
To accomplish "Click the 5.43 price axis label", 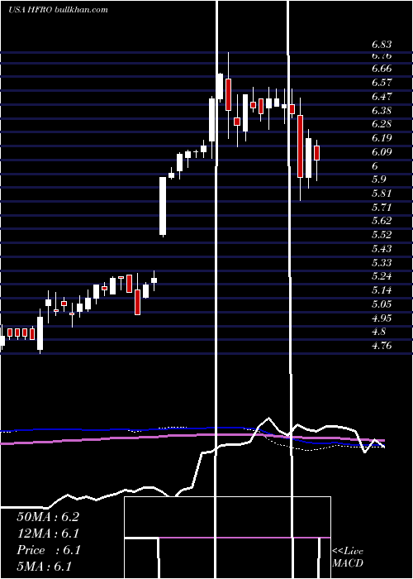I will click(382, 249).
